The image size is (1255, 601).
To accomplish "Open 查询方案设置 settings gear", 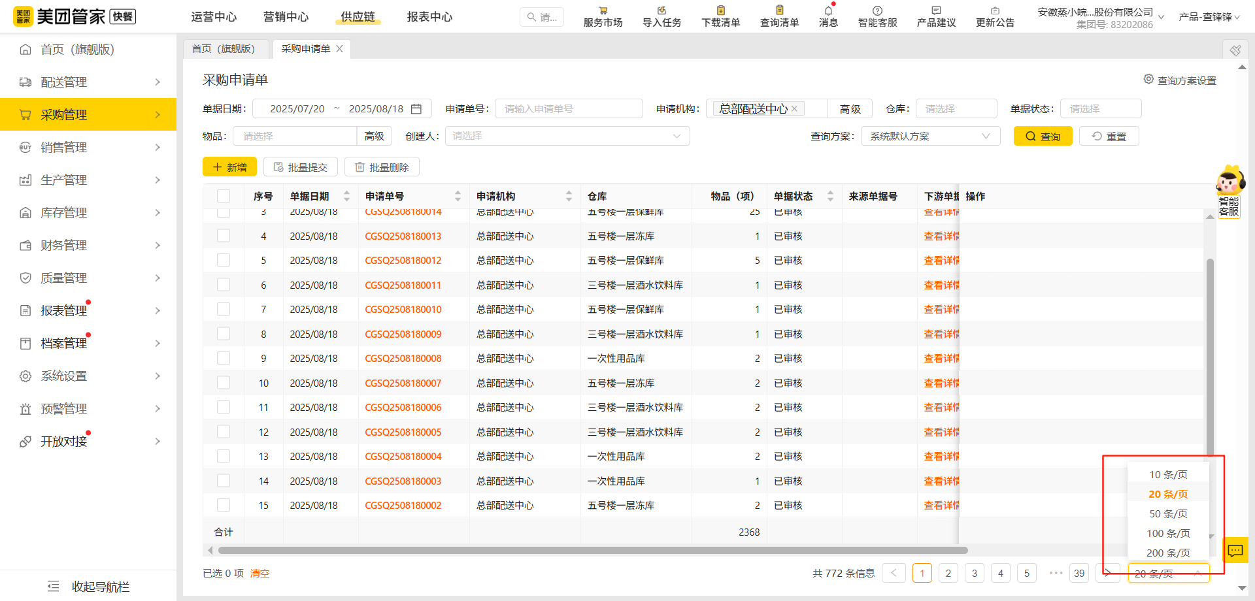I will pos(1148,79).
